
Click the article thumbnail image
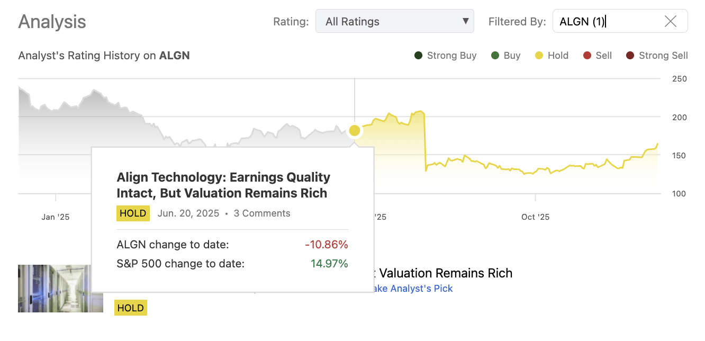pyautogui.click(x=60, y=289)
